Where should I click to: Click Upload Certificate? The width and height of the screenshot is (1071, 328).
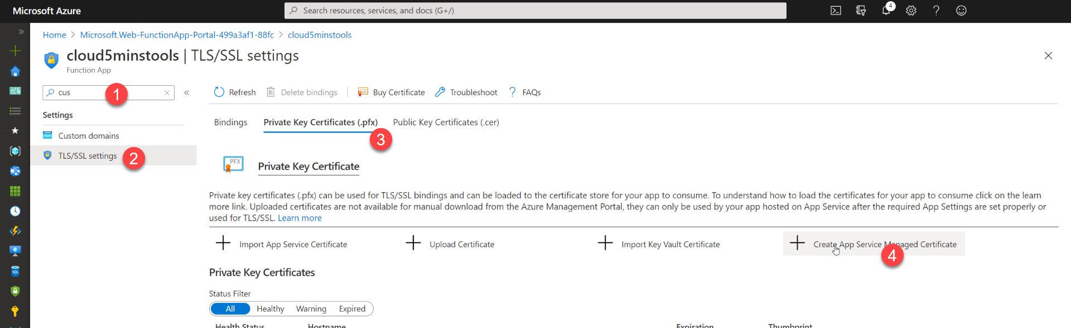tap(450, 244)
